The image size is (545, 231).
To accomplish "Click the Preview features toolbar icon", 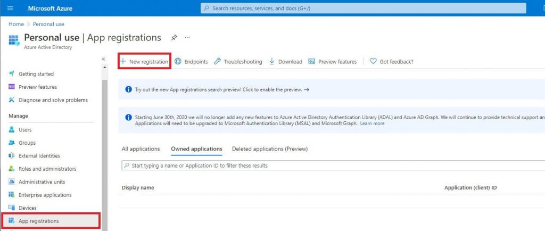I will coord(312,62).
